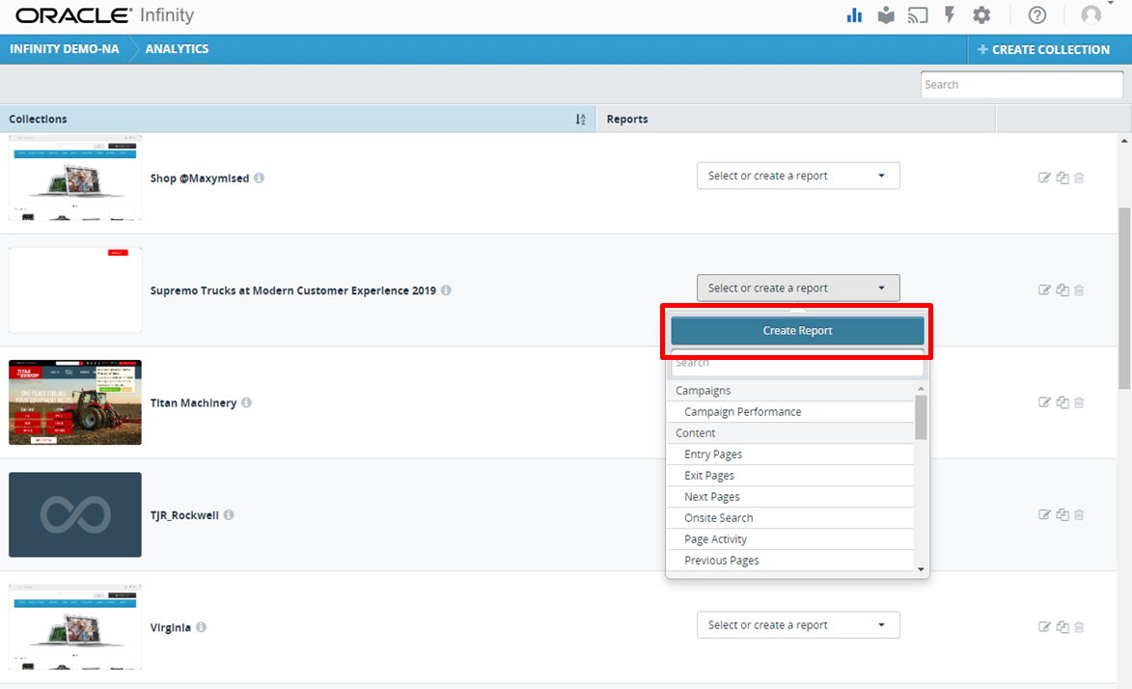
Task: Edit the TJR_Rockwell collection
Action: tap(1044, 515)
